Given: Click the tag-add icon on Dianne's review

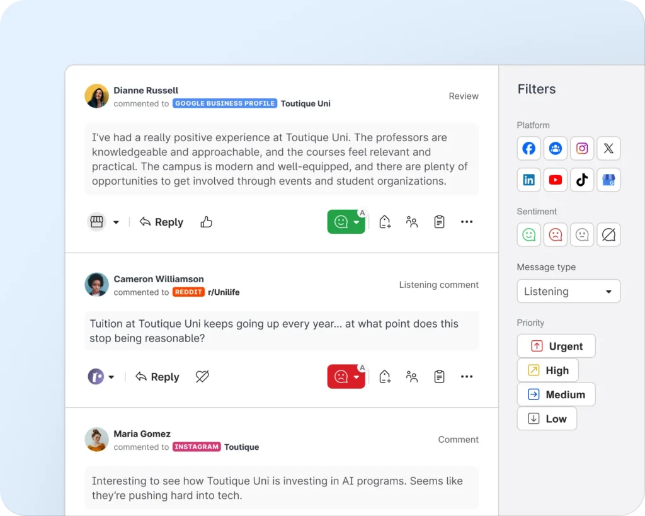Looking at the screenshot, I should (x=385, y=222).
